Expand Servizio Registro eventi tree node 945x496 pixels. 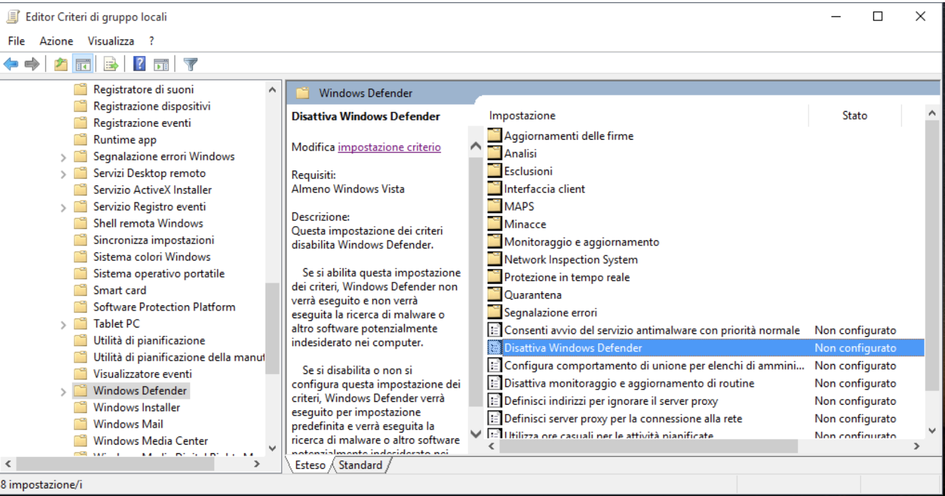pyautogui.click(x=63, y=208)
